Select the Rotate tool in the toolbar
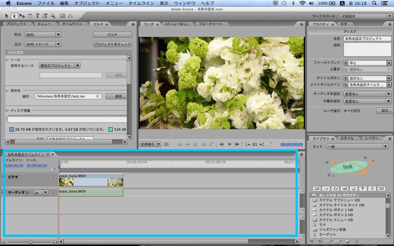Image resolution: width=394 pixels, height=246 pixels. (x=30, y=16)
